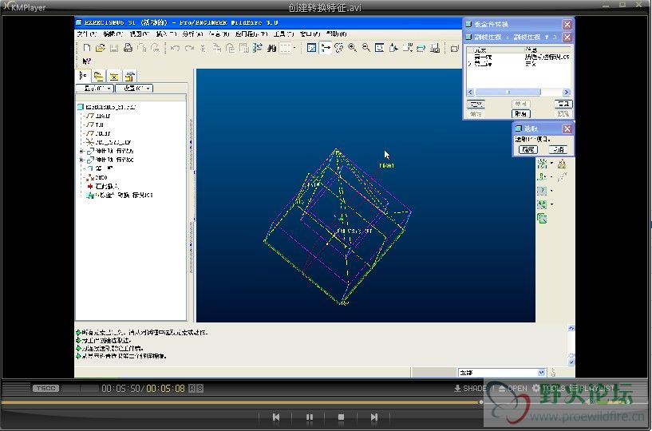Click the Undo arrow icon
The width and height of the screenshot is (652, 431).
click(175, 48)
